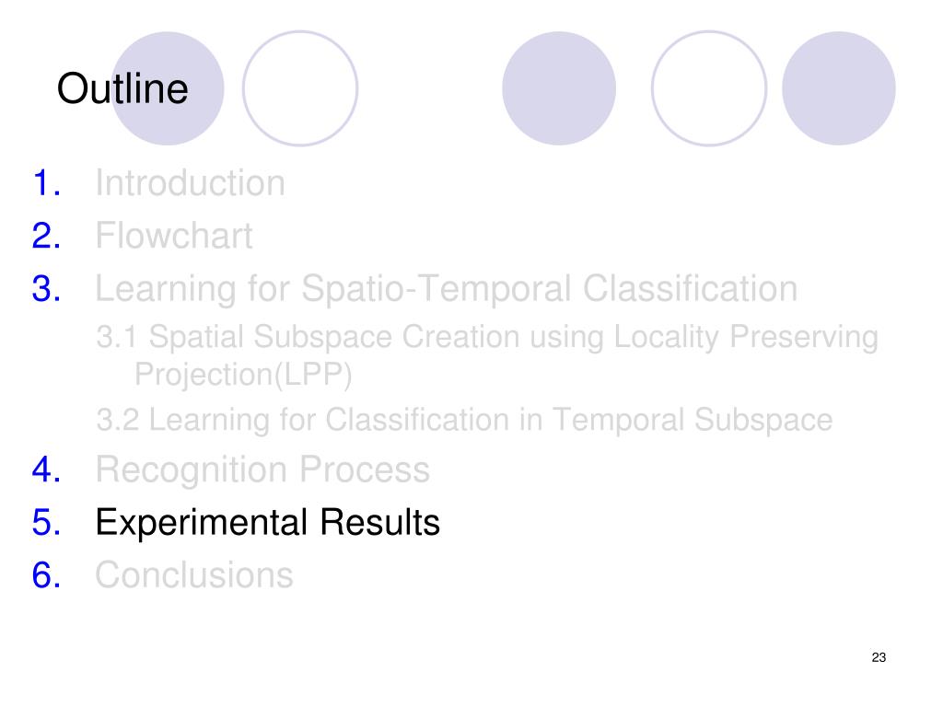Viewport: 943px width, 707px height.
Task: Click the rightmost filled lavender circle
Action: [x=839, y=88]
